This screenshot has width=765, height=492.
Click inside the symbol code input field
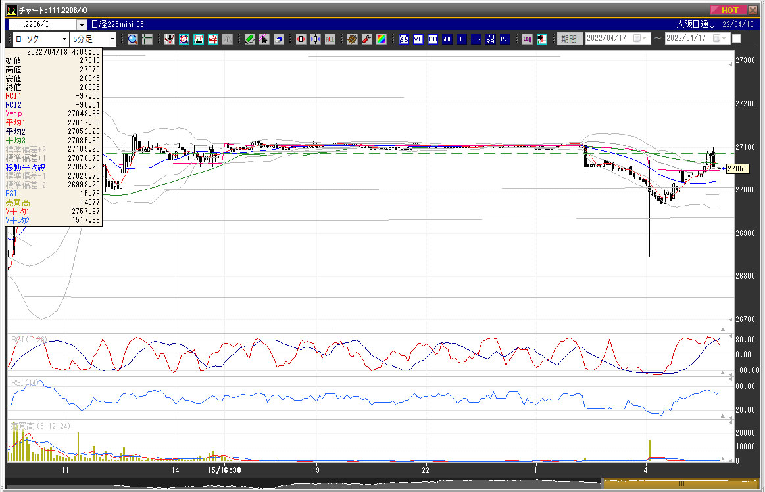(43, 24)
